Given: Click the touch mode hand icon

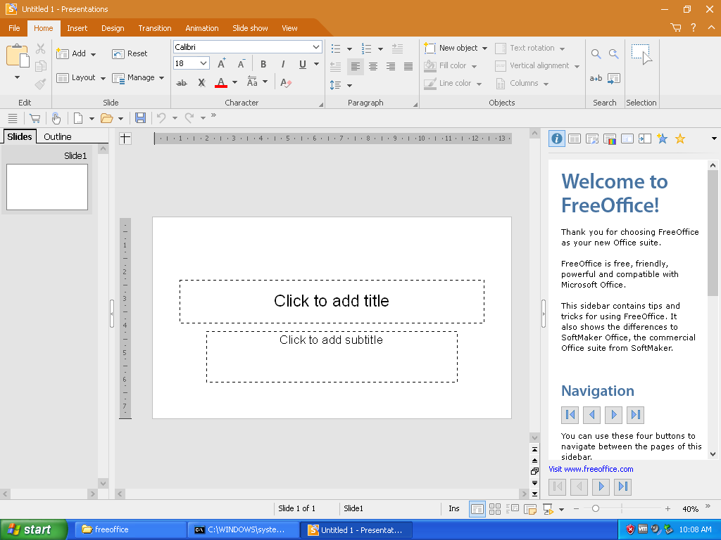Looking at the screenshot, I should [x=56, y=118].
